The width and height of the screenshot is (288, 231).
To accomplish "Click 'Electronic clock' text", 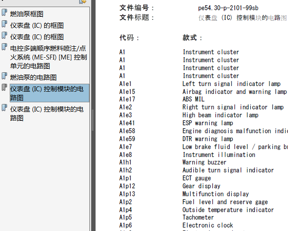I will [x=208, y=225].
